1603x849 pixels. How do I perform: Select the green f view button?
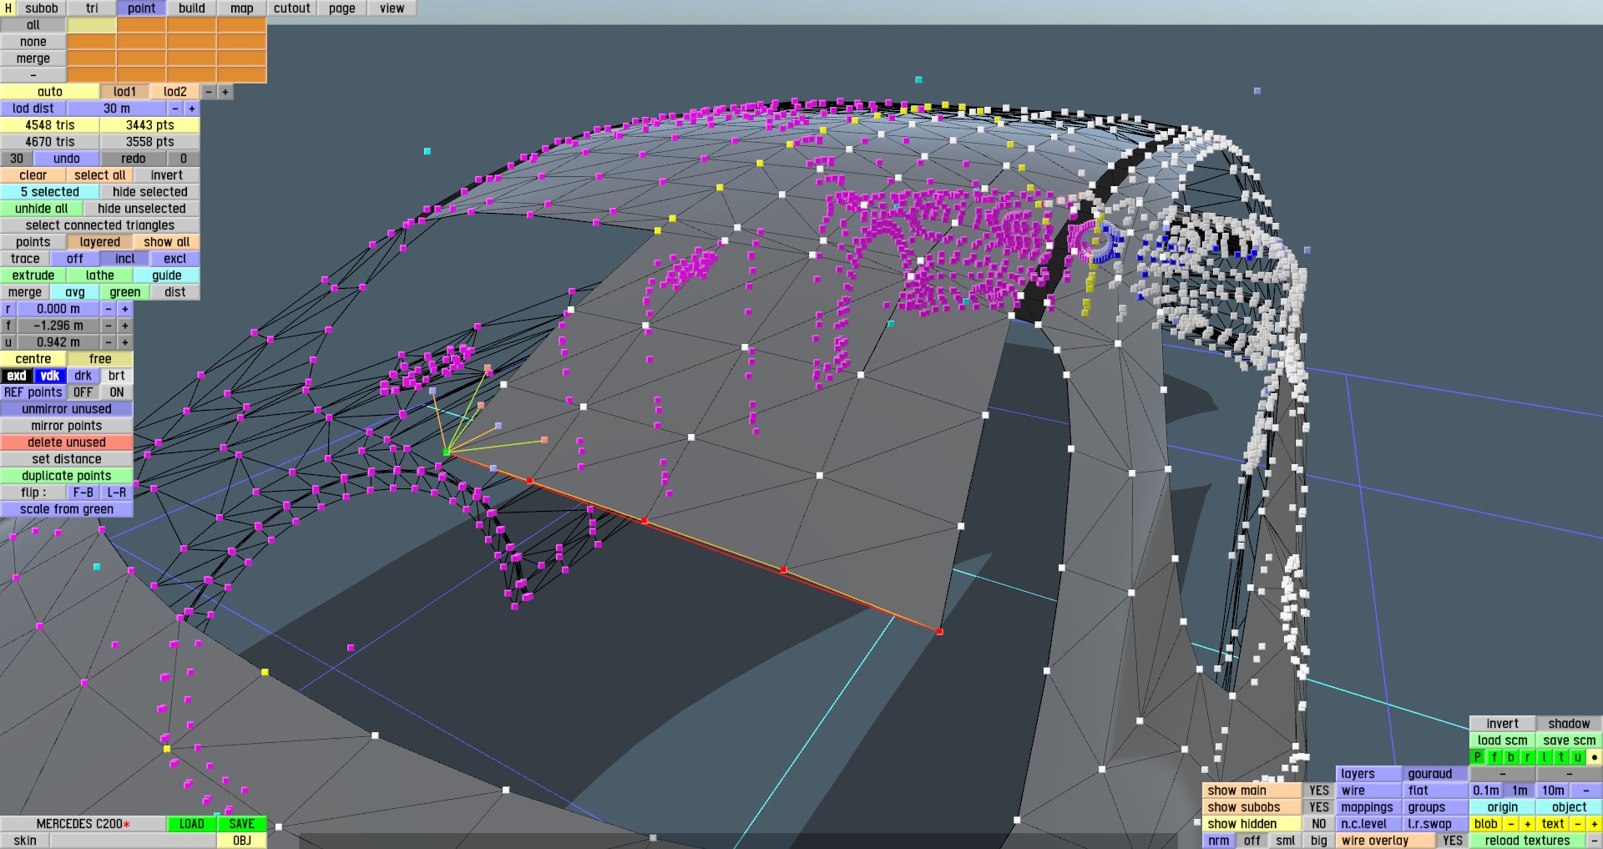pyautogui.click(x=1494, y=757)
